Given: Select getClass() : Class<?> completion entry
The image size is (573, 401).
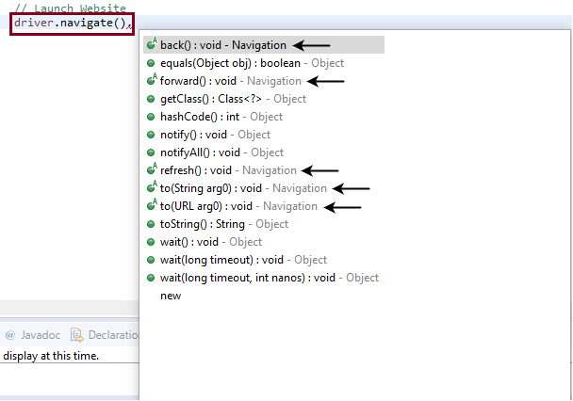Looking at the screenshot, I should coord(233,99).
